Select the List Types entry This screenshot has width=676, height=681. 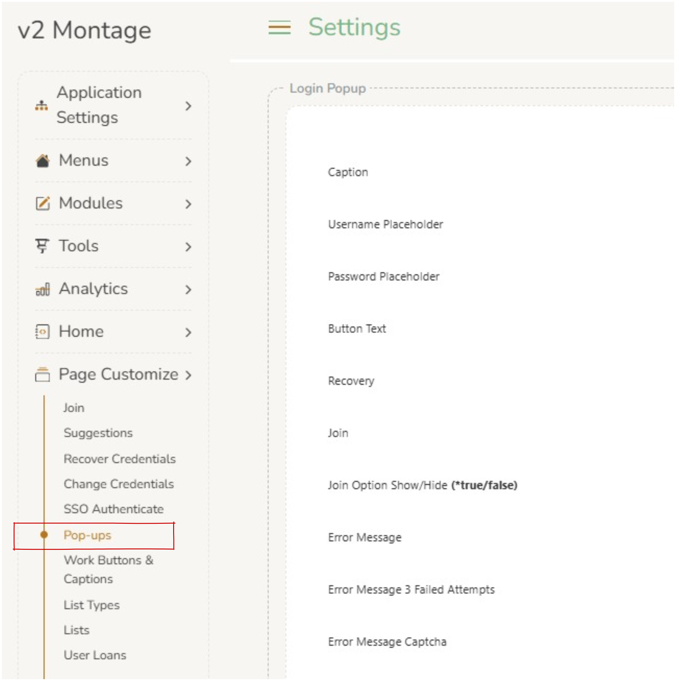[x=92, y=605]
